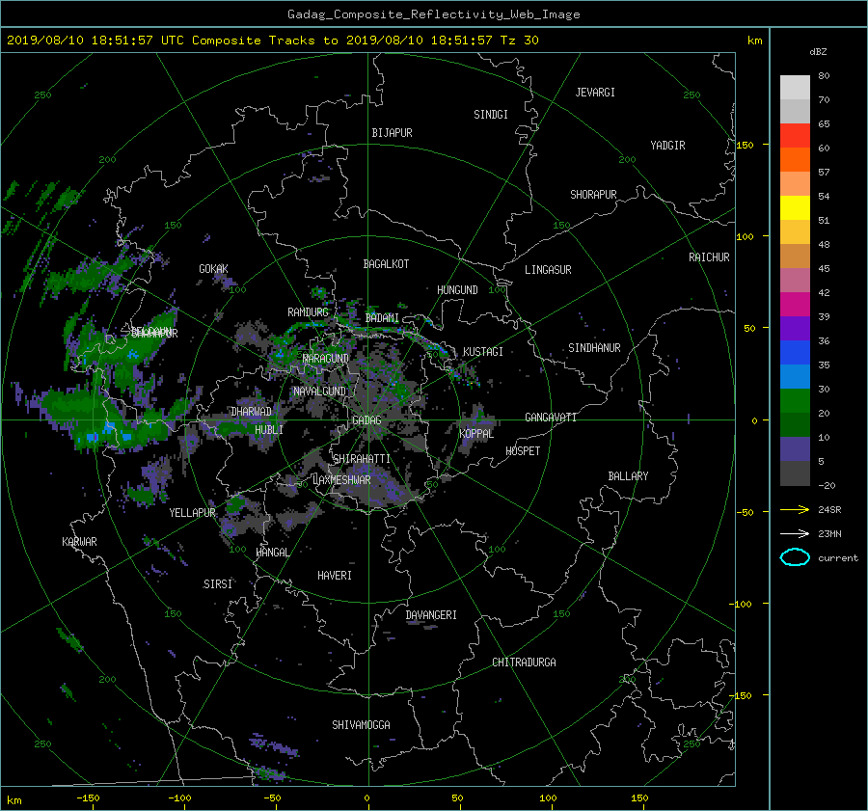This screenshot has height=811, width=868.
Task: Click the BIJAPUR city label
Action: tap(392, 133)
